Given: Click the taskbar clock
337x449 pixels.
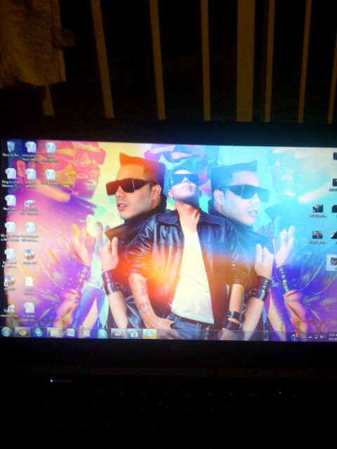Looking at the screenshot, I should [332, 337].
